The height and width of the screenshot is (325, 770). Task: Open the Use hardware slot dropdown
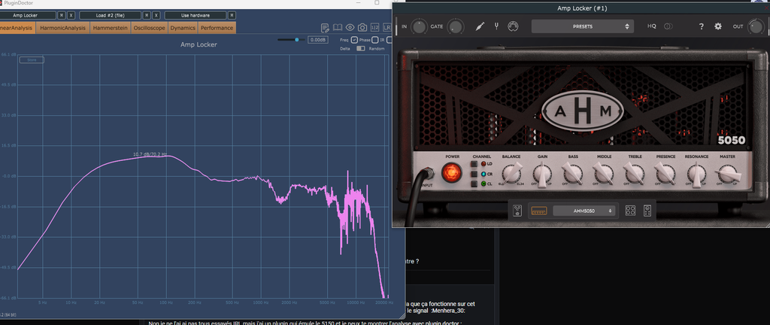click(196, 15)
